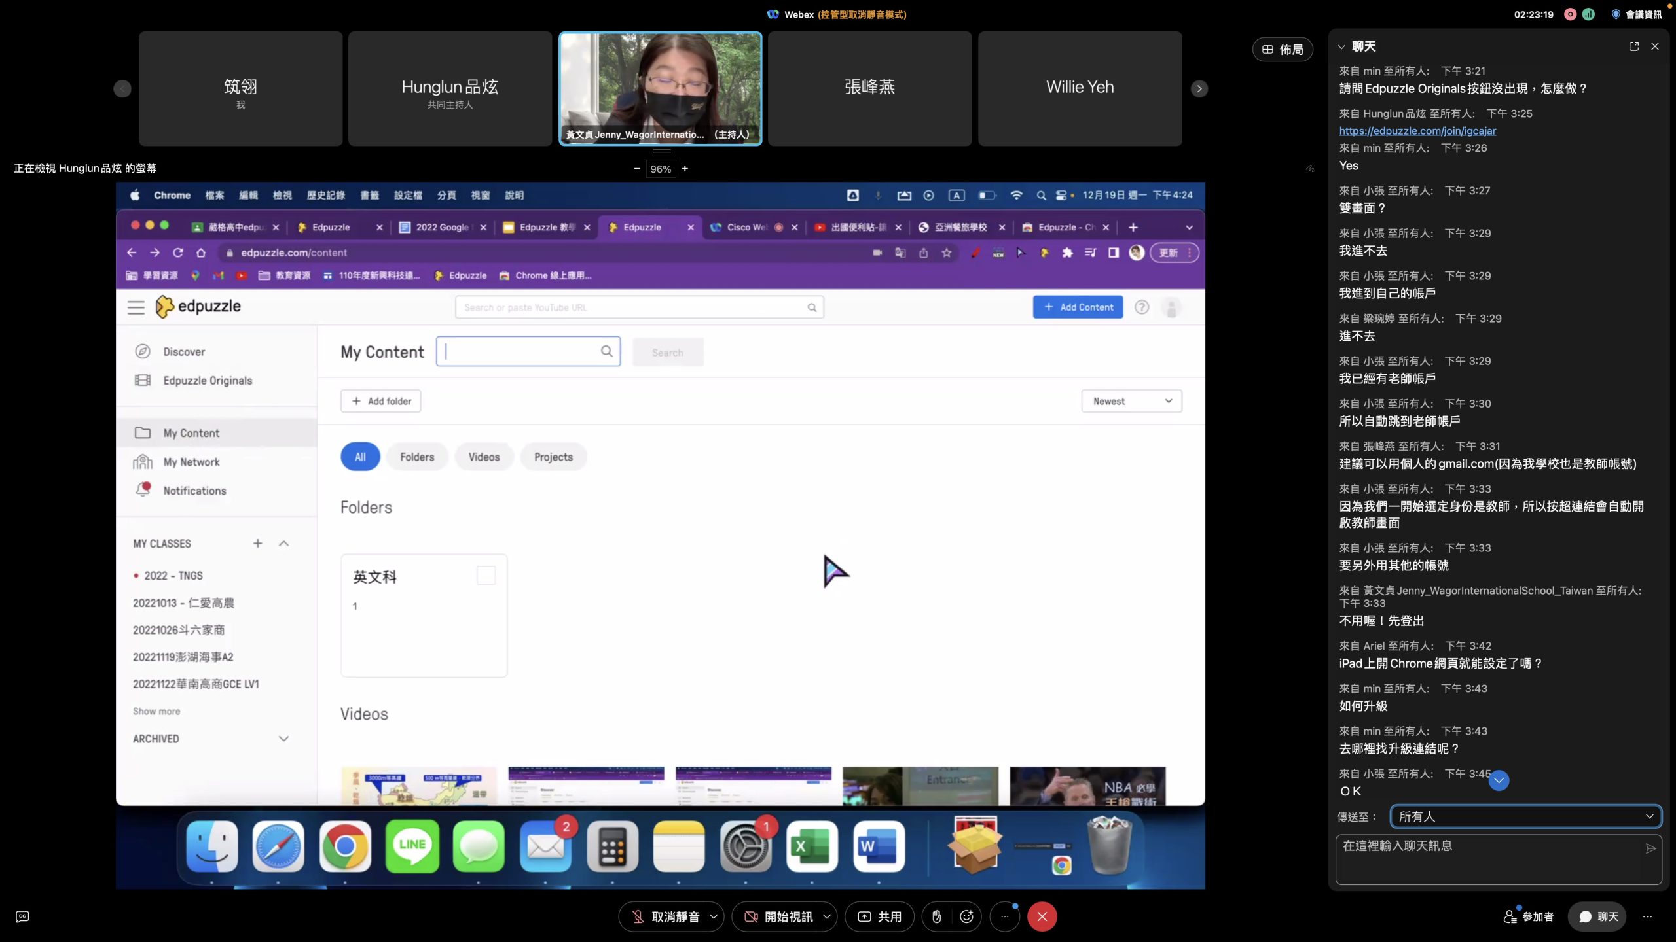Open the emoji reactions icon
1676x942 pixels.
click(966, 916)
